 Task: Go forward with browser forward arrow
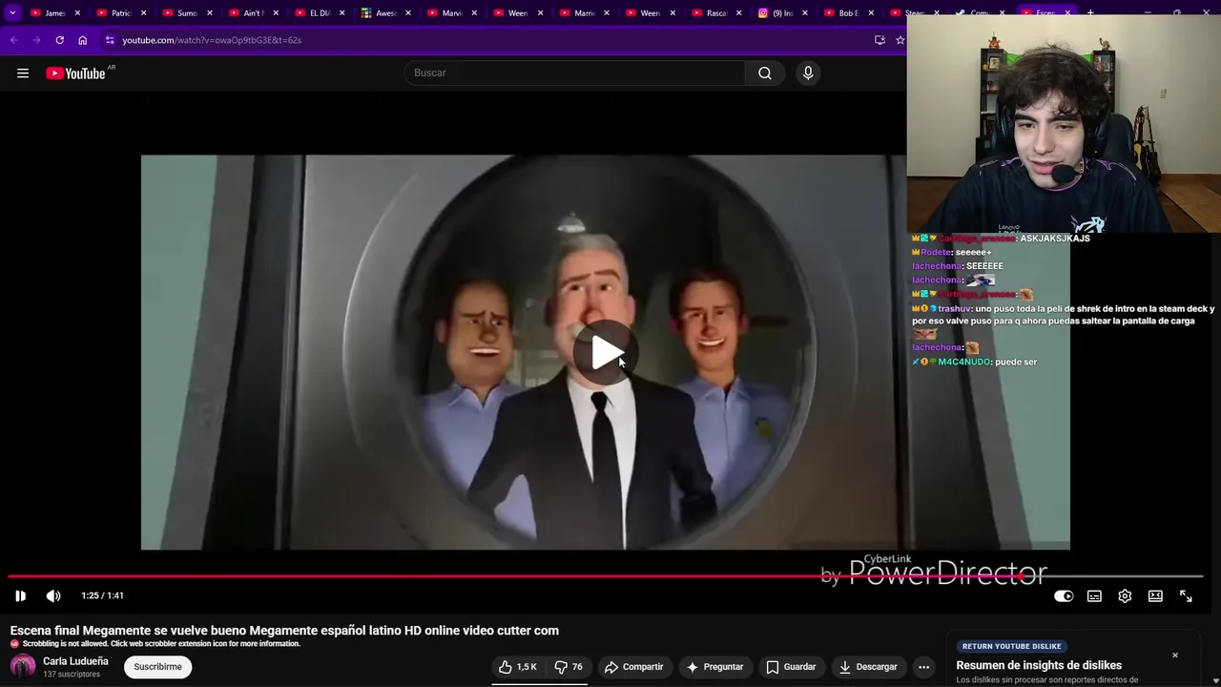tap(36, 40)
